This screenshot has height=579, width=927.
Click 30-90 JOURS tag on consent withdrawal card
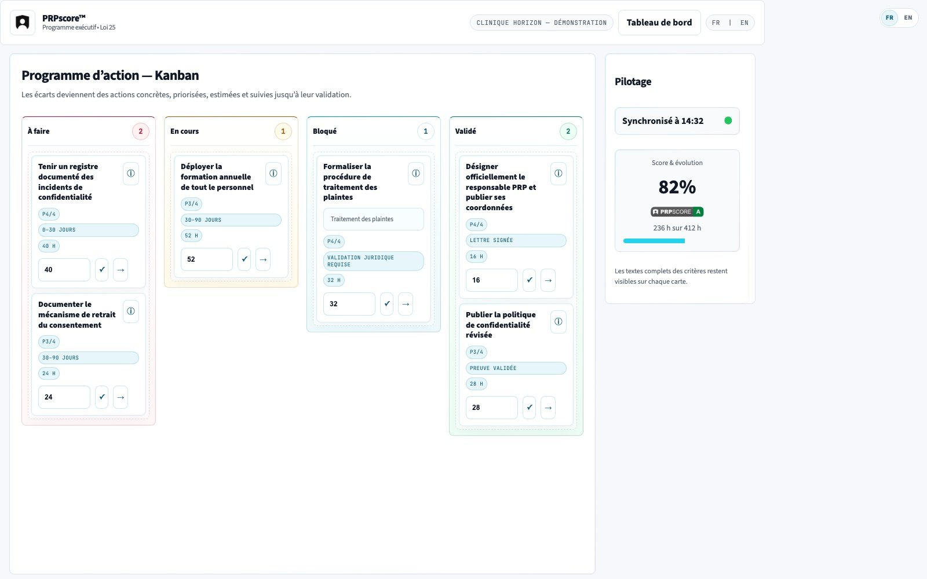coord(89,358)
